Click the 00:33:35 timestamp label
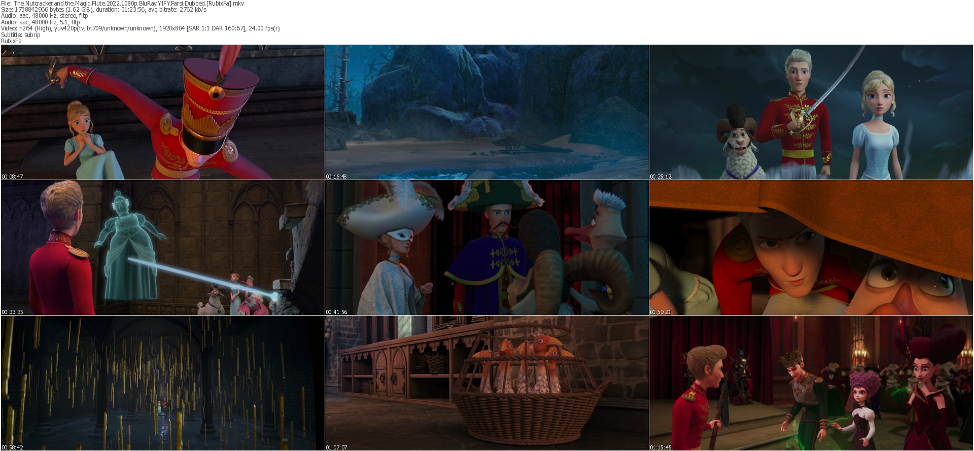 coord(12,312)
